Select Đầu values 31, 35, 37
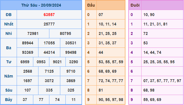The height and width of the screenshot is (105, 184). click(107, 43)
